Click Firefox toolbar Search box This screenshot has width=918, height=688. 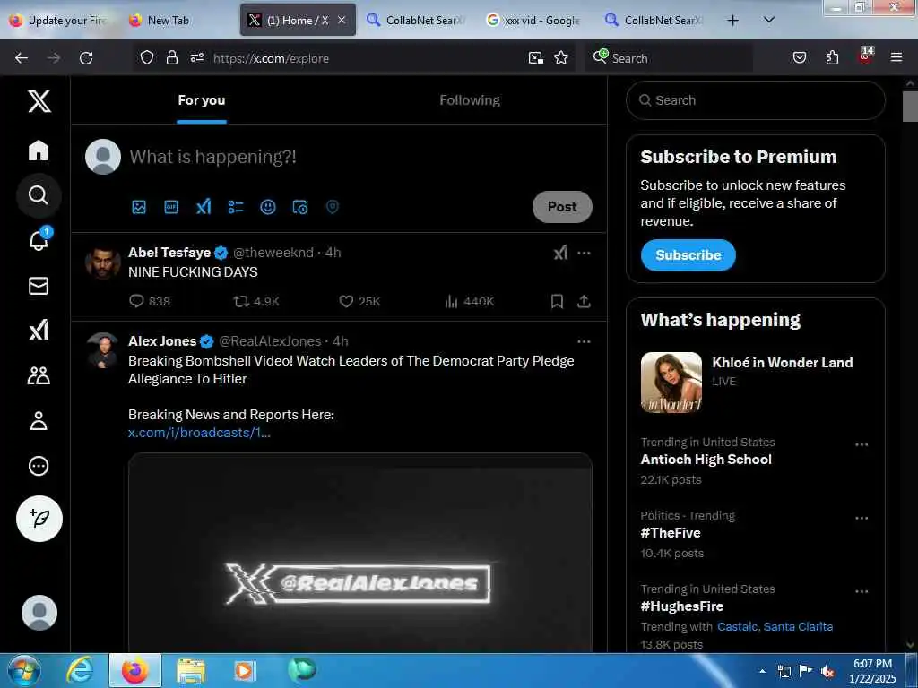pyautogui.click(x=669, y=58)
